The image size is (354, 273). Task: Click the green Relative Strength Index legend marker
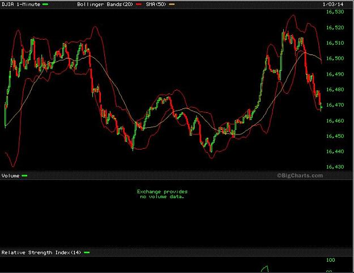pyautogui.click(x=87, y=253)
